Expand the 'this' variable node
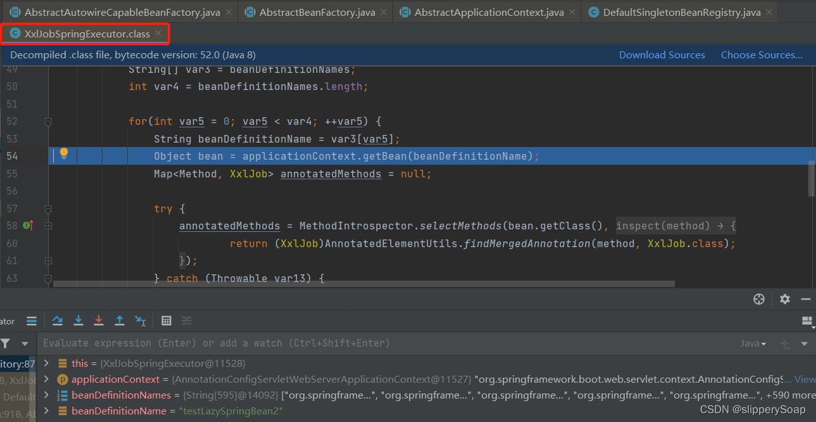This screenshot has width=816, height=422. 46,364
